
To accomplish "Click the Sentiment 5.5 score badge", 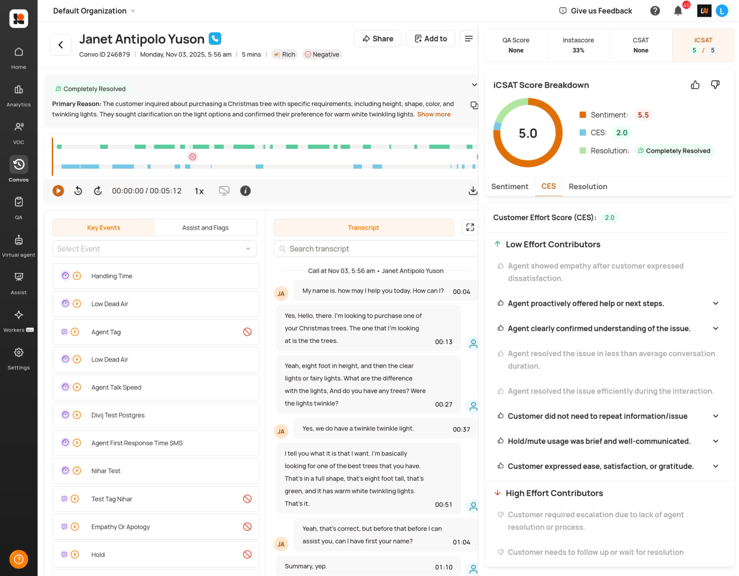I will [x=643, y=115].
